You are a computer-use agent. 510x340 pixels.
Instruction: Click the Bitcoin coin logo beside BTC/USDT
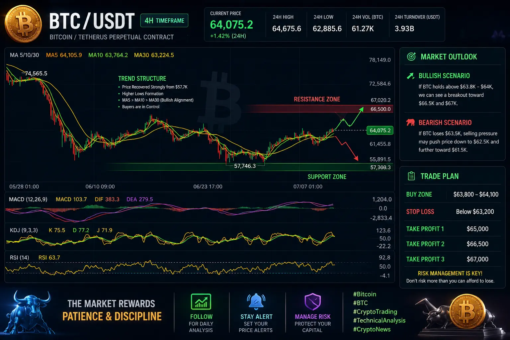[24, 24]
